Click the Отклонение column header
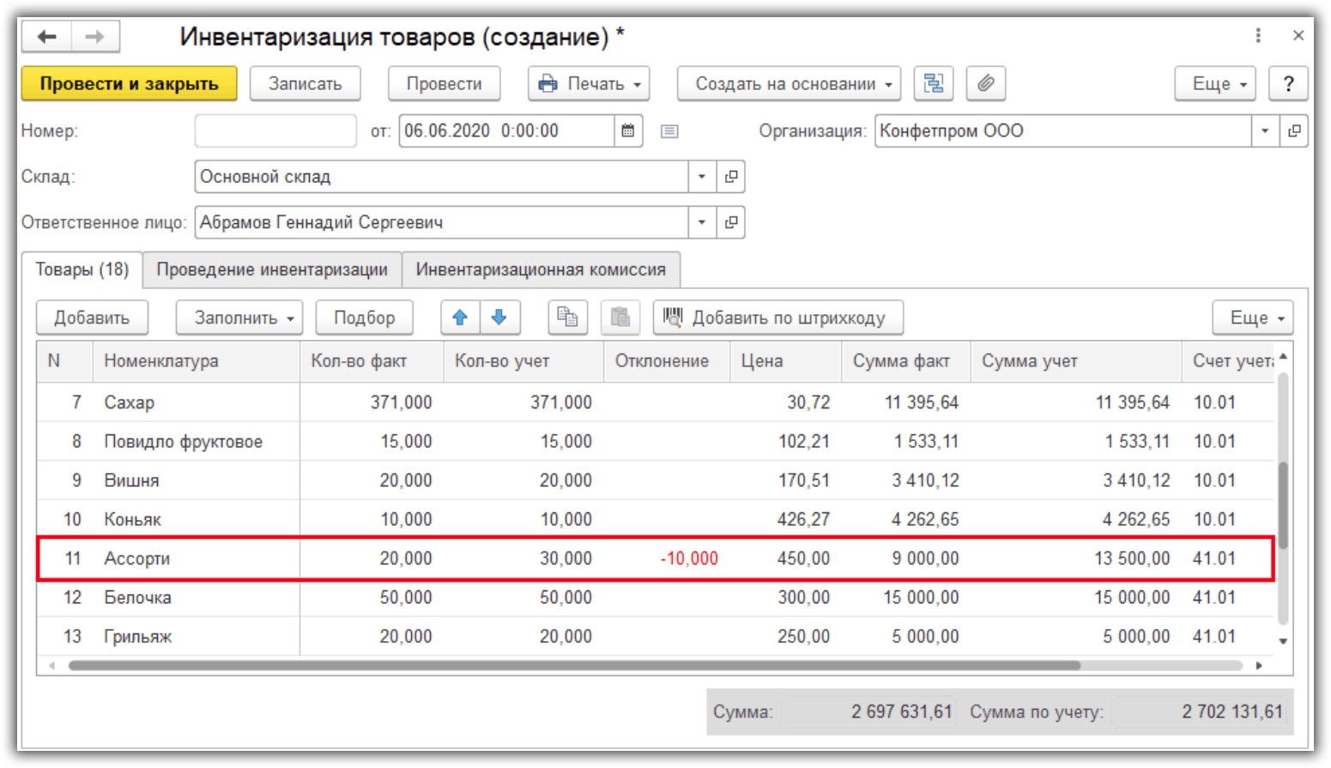 pyautogui.click(x=667, y=361)
